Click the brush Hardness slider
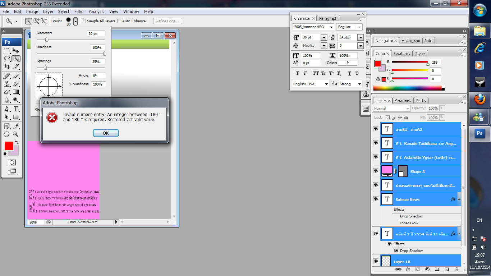This screenshot has width=491, height=276. click(x=71, y=54)
